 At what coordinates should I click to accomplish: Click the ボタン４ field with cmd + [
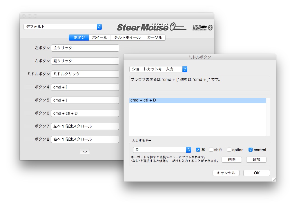(85, 87)
